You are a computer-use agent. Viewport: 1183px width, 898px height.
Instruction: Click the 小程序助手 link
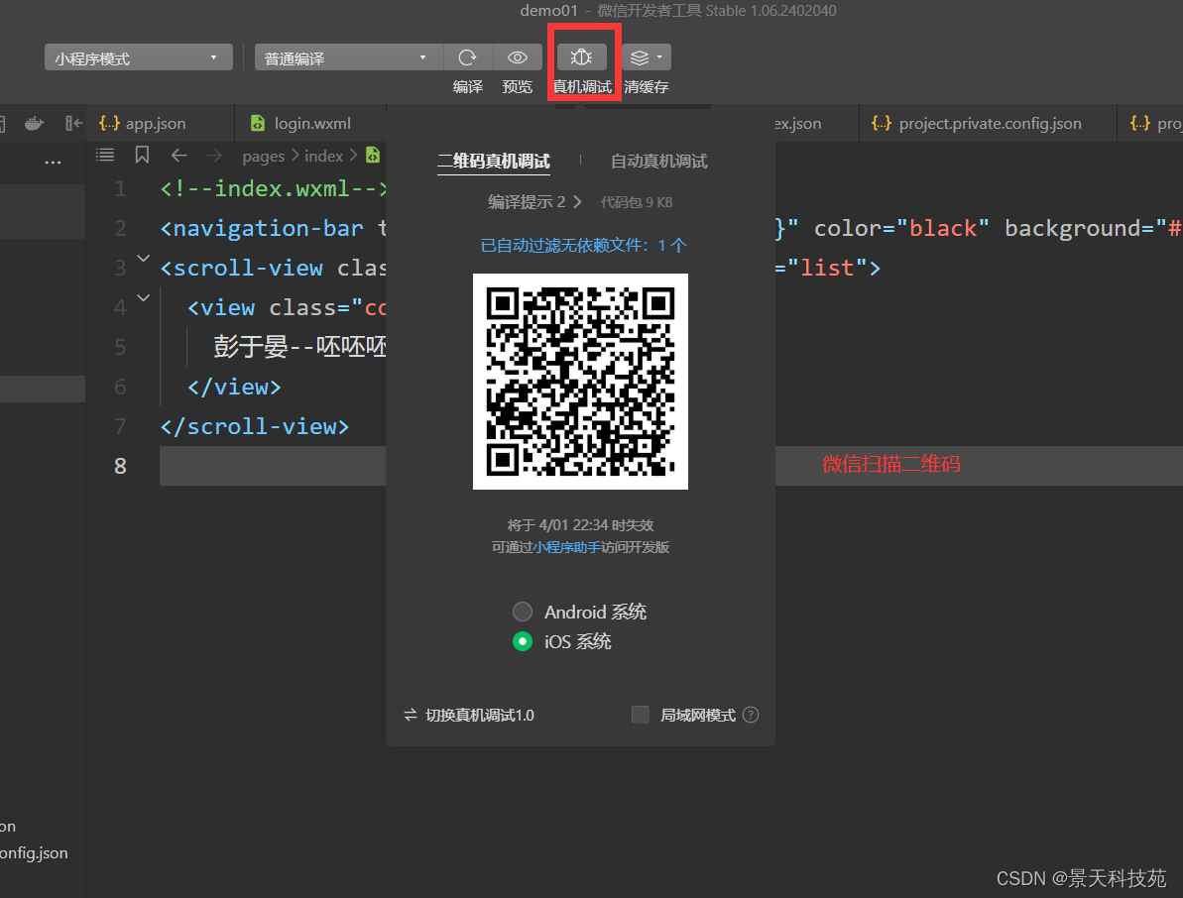coord(566,547)
